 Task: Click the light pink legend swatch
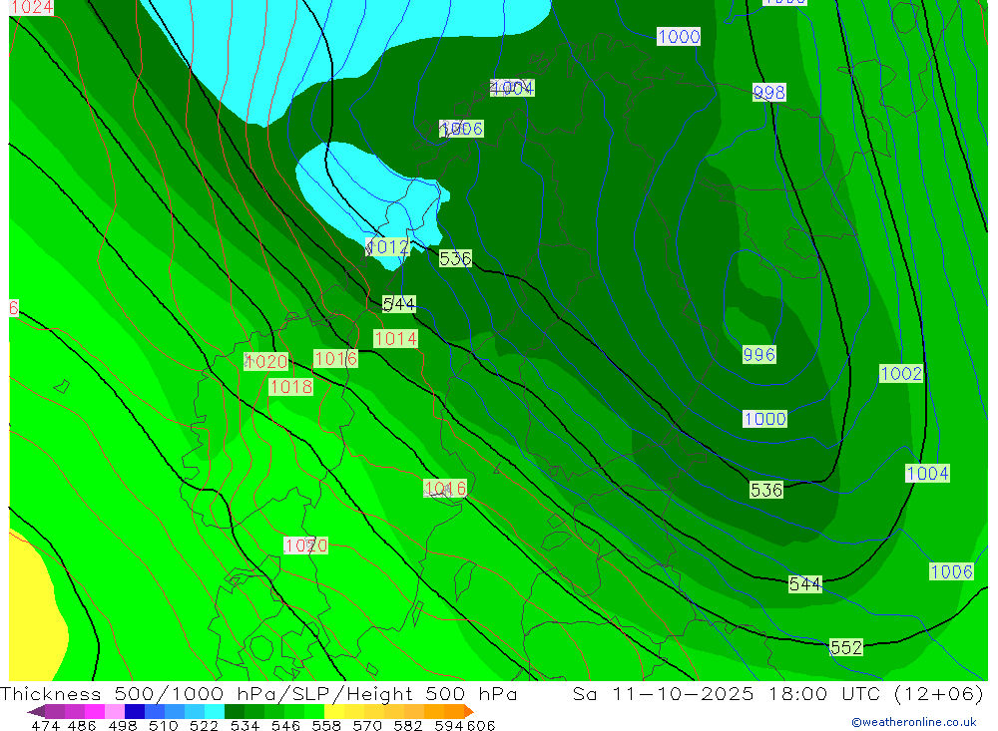[115, 711]
